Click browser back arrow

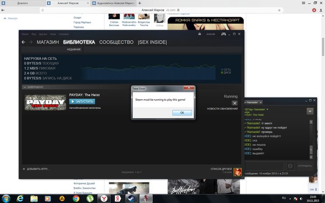(x=3, y=10)
